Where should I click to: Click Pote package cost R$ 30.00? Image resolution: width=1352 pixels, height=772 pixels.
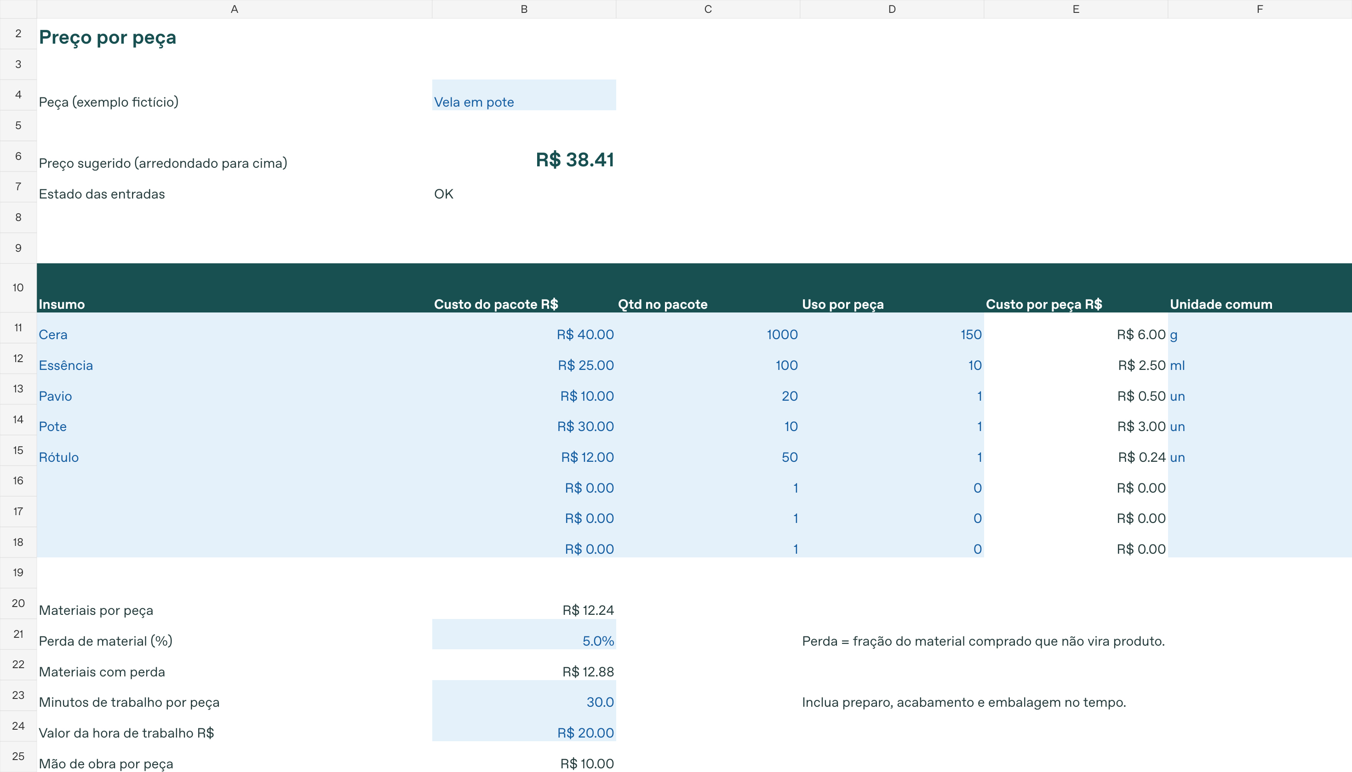click(x=524, y=420)
